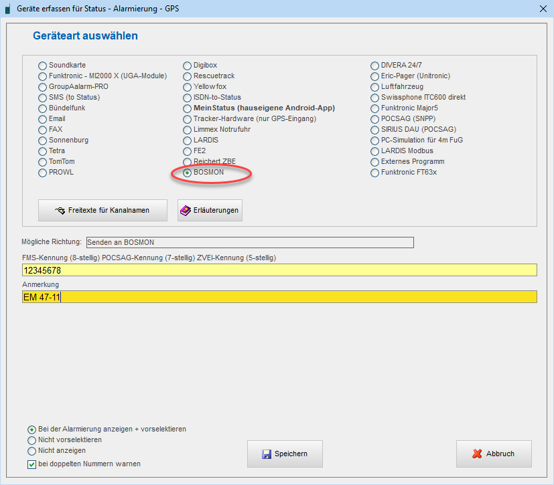Open Freitexte für Kanalnamen dialog
The width and height of the screenshot is (554, 485).
point(102,210)
